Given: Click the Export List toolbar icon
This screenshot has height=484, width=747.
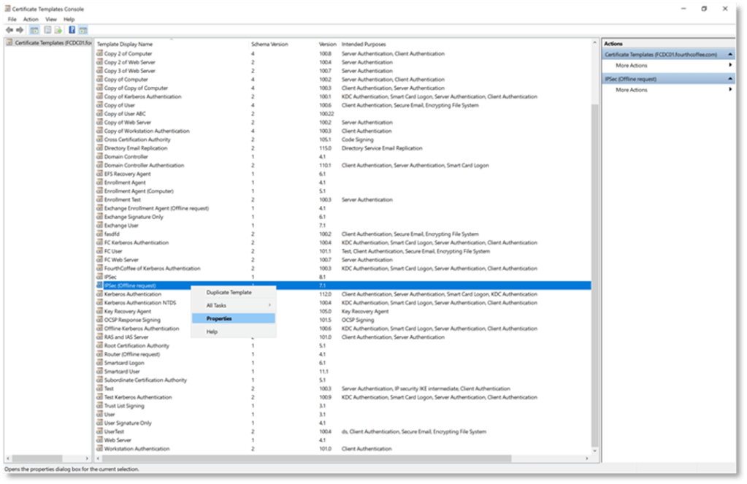Looking at the screenshot, I should [x=59, y=30].
